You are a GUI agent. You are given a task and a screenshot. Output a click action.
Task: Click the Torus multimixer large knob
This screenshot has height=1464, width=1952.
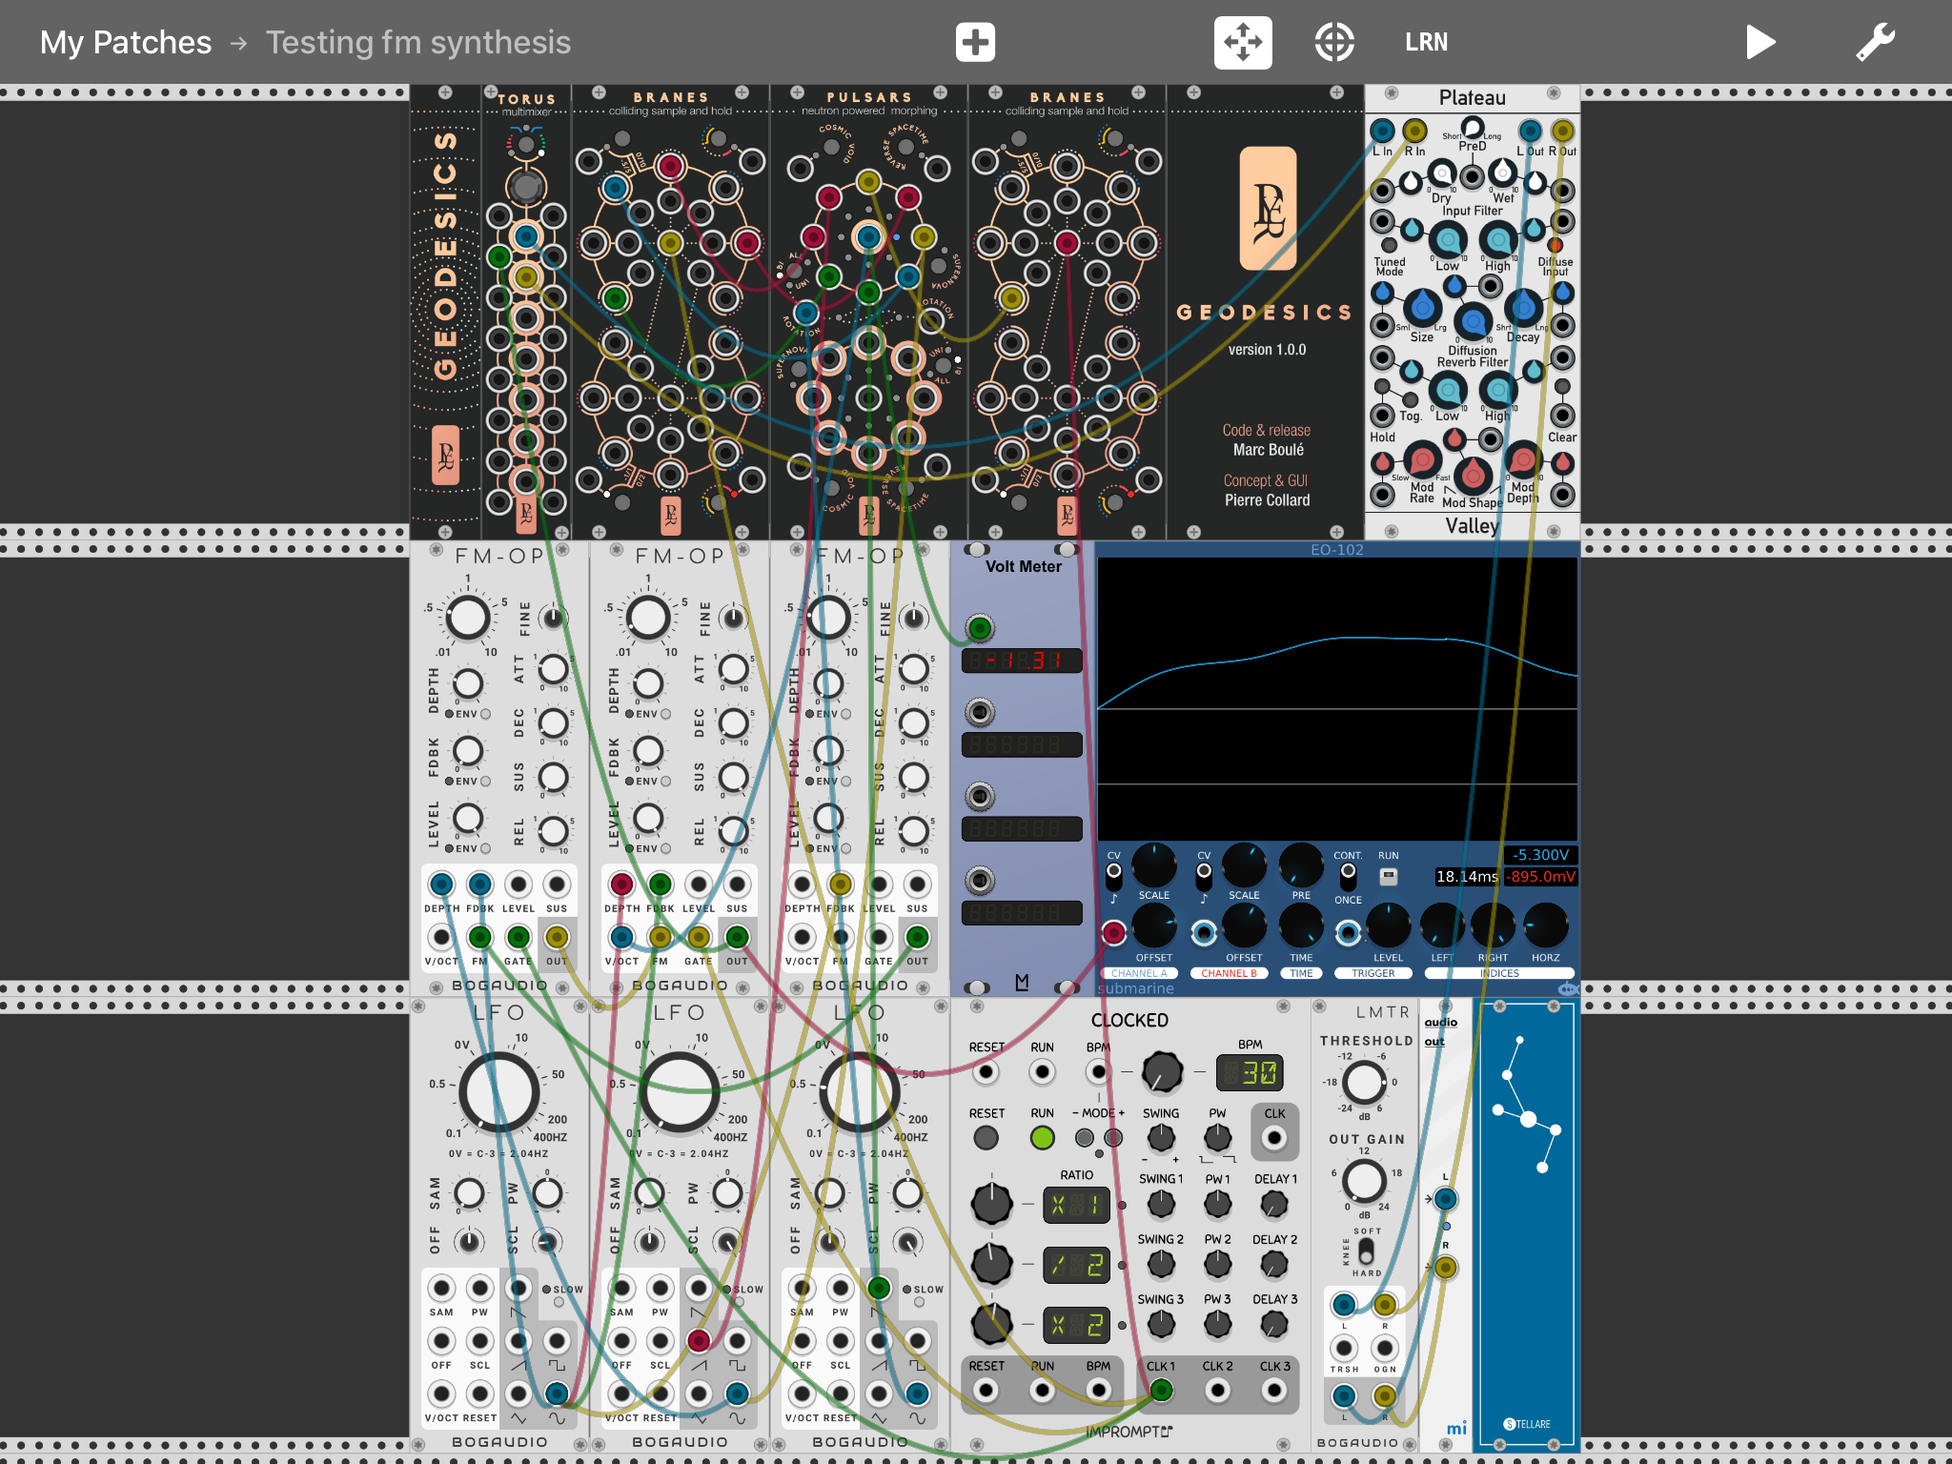(x=526, y=186)
